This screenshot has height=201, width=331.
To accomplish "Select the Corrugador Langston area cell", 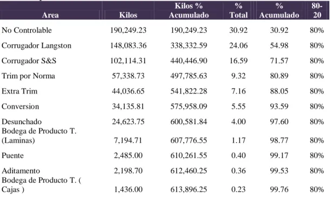I will (36, 46).
